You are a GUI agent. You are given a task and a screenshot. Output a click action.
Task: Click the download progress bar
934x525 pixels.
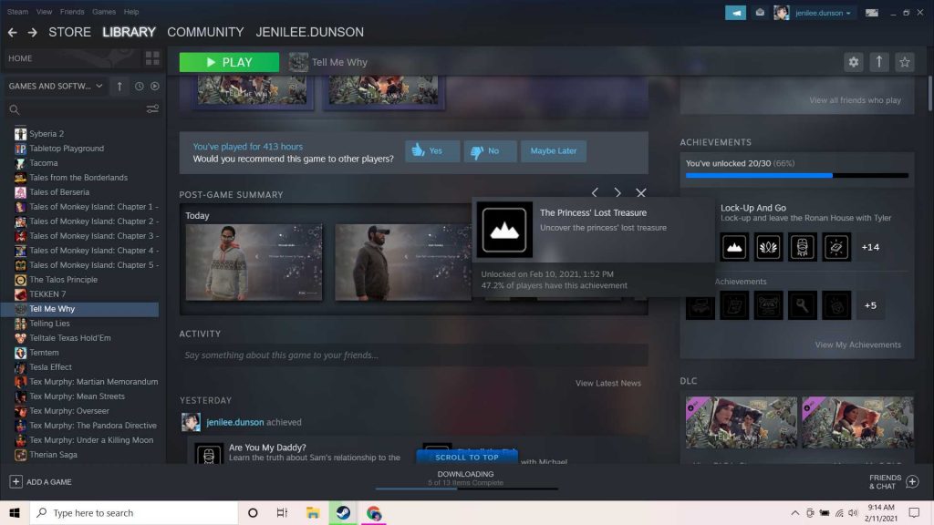(x=465, y=489)
